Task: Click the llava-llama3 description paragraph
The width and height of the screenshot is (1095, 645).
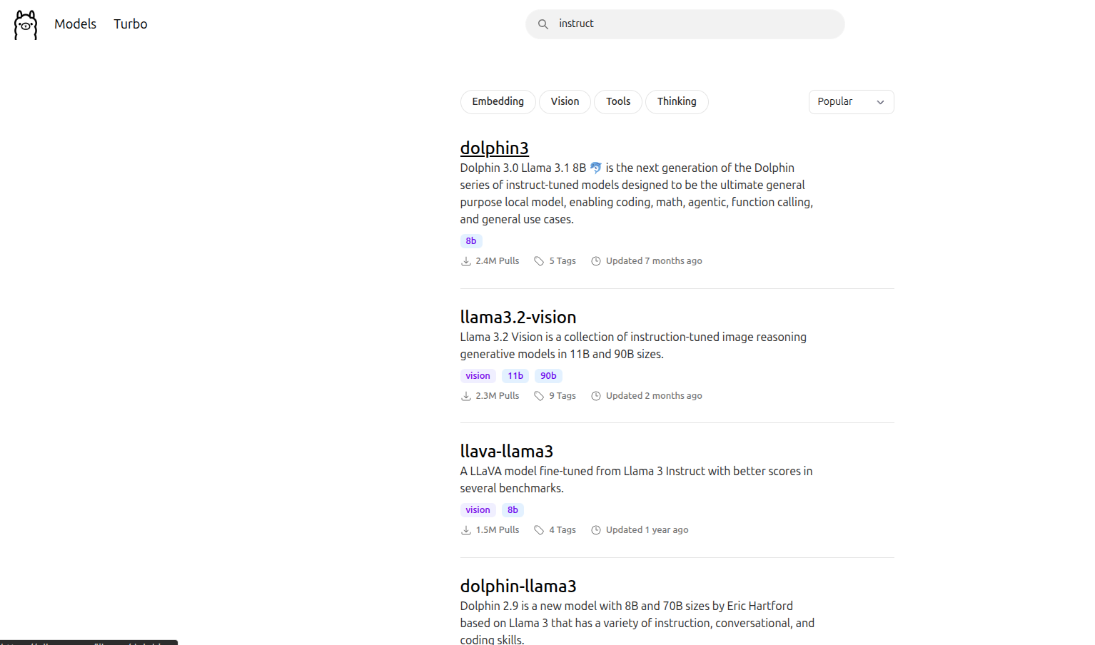Action: (636, 479)
